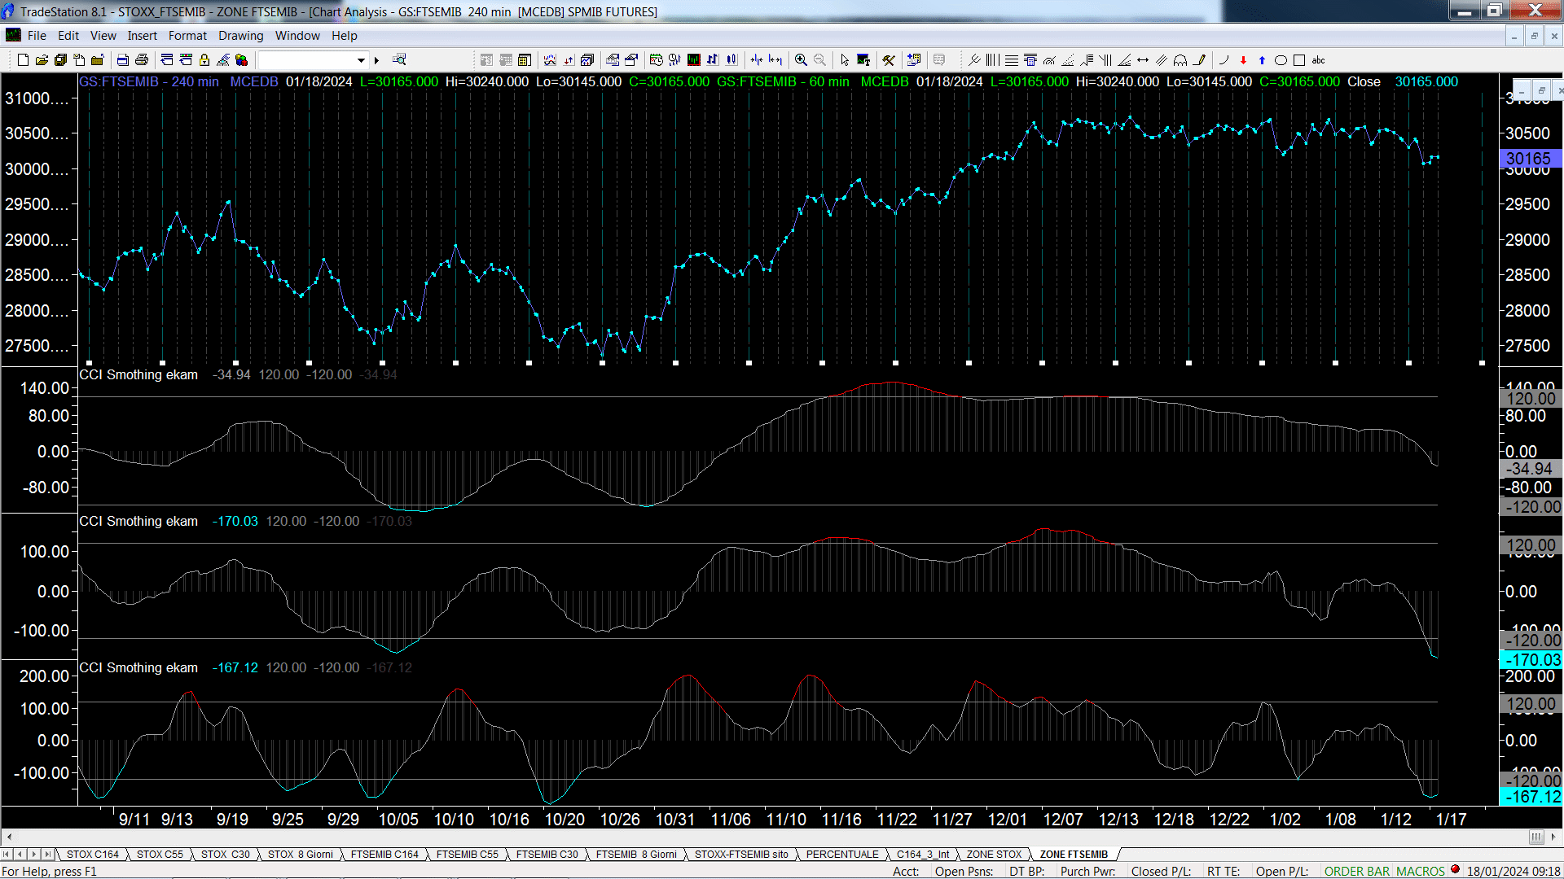Click the MACROS status button
Viewport: 1564px width, 879px height.
[x=1421, y=872]
